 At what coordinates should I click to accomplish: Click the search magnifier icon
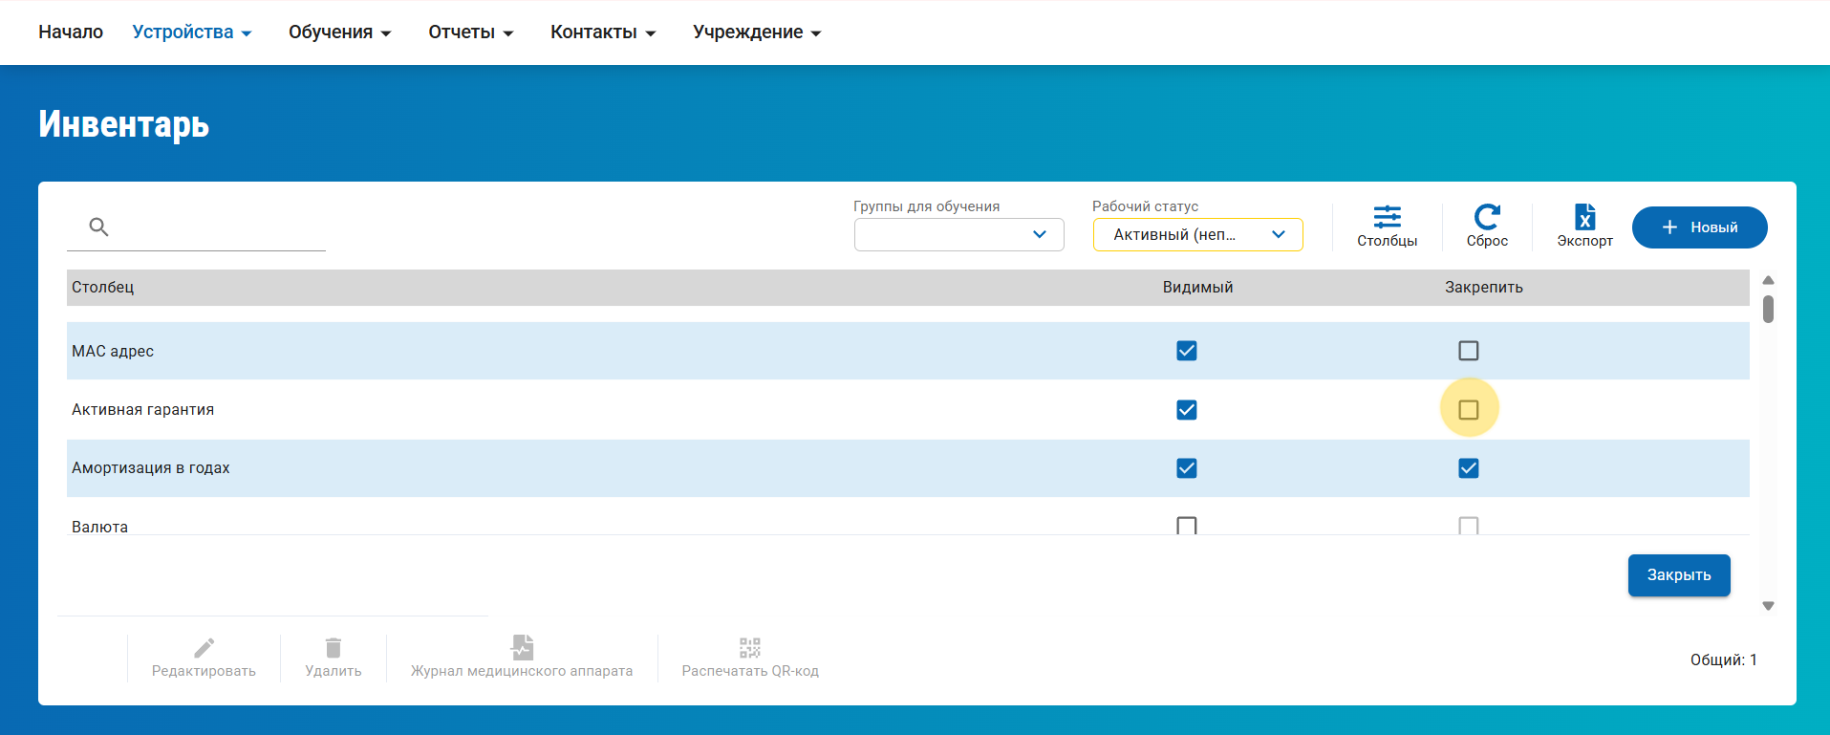click(x=98, y=227)
